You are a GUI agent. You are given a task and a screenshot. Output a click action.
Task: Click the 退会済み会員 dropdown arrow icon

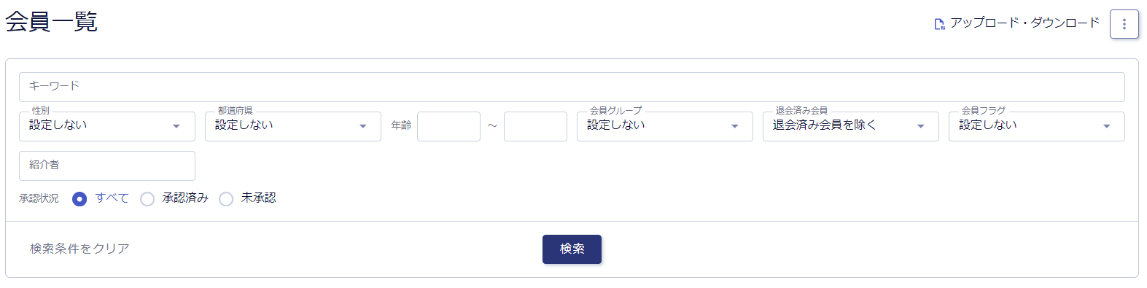pyautogui.click(x=920, y=126)
